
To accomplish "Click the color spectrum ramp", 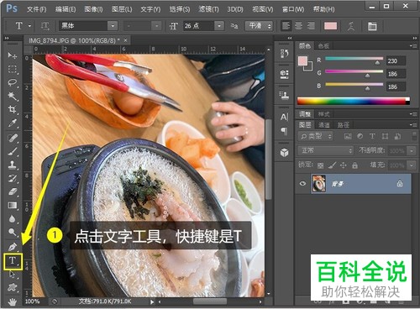I will (354, 101).
